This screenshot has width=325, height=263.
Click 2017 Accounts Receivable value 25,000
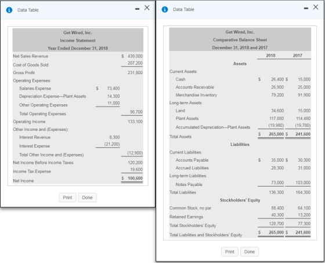click(304, 87)
